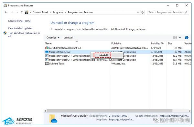Screen dimensions: 194x127
Task: Choose Uninstall from the context menu
Action: coord(102,55)
